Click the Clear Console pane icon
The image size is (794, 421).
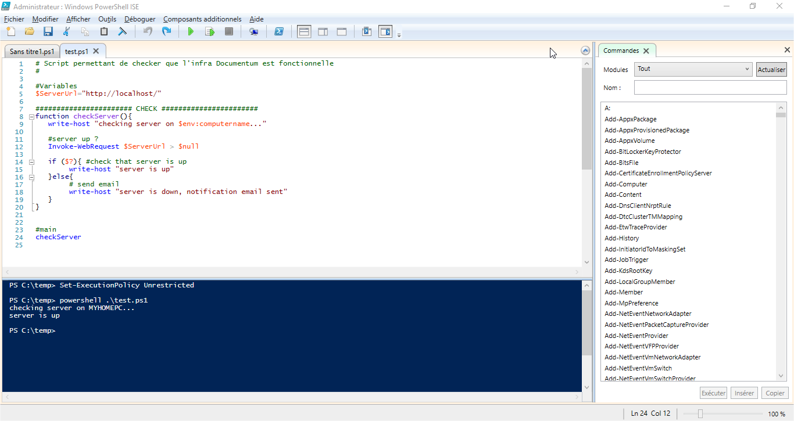pyautogui.click(x=123, y=31)
